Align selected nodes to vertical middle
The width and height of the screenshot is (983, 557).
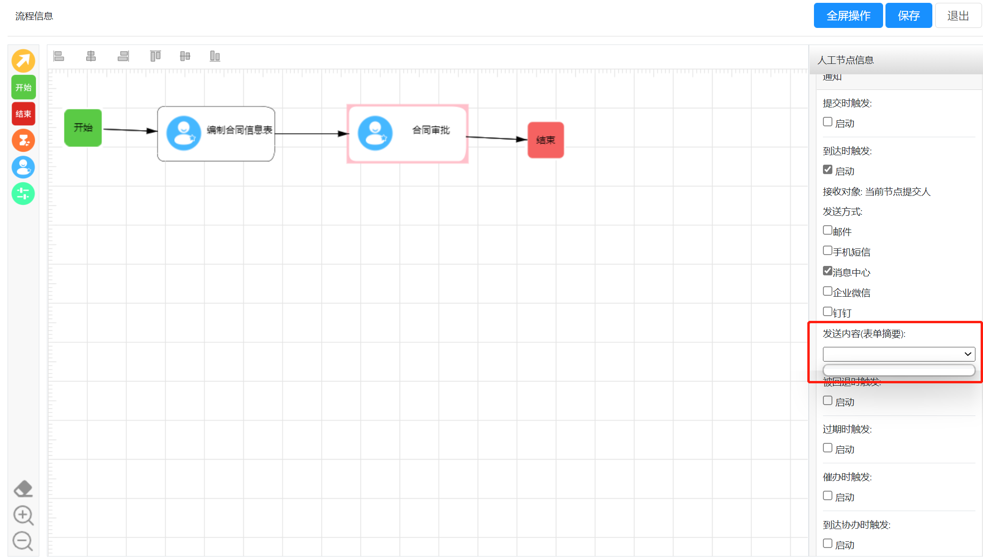185,56
